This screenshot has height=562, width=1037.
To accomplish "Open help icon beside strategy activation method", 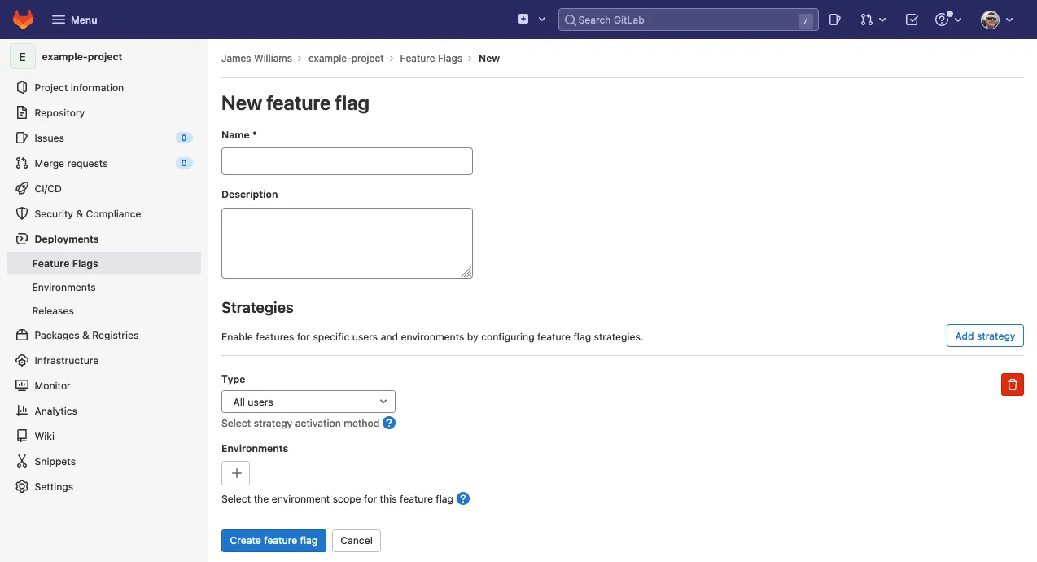I will [x=389, y=424].
